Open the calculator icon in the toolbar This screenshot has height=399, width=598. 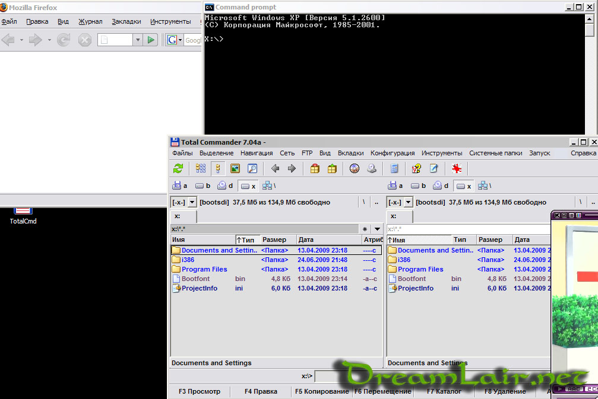coord(394,168)
